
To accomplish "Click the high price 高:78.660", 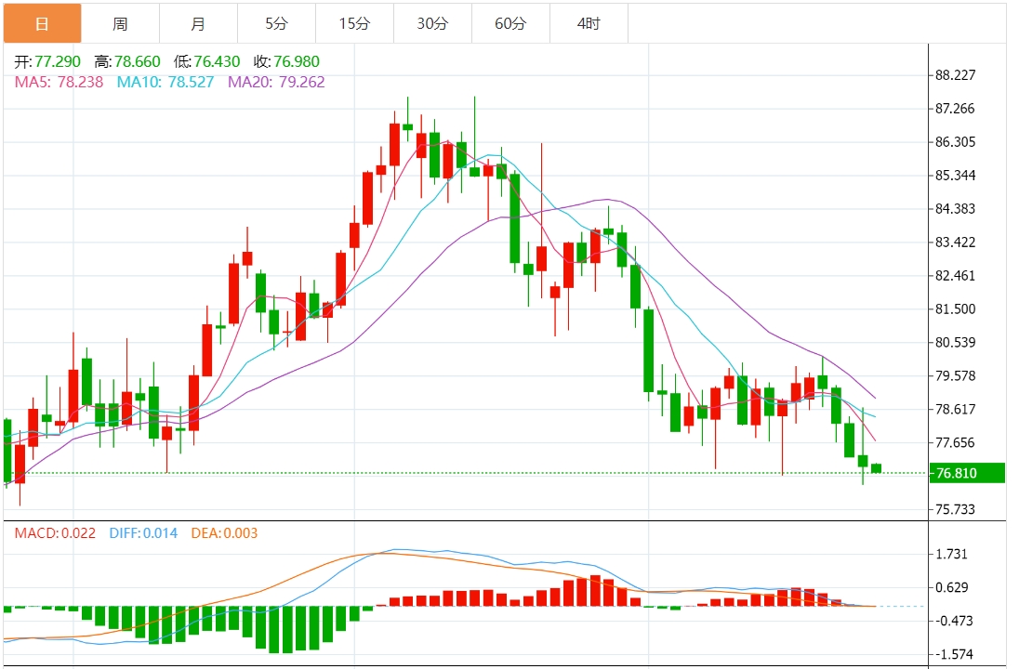I will pos(127,61).
